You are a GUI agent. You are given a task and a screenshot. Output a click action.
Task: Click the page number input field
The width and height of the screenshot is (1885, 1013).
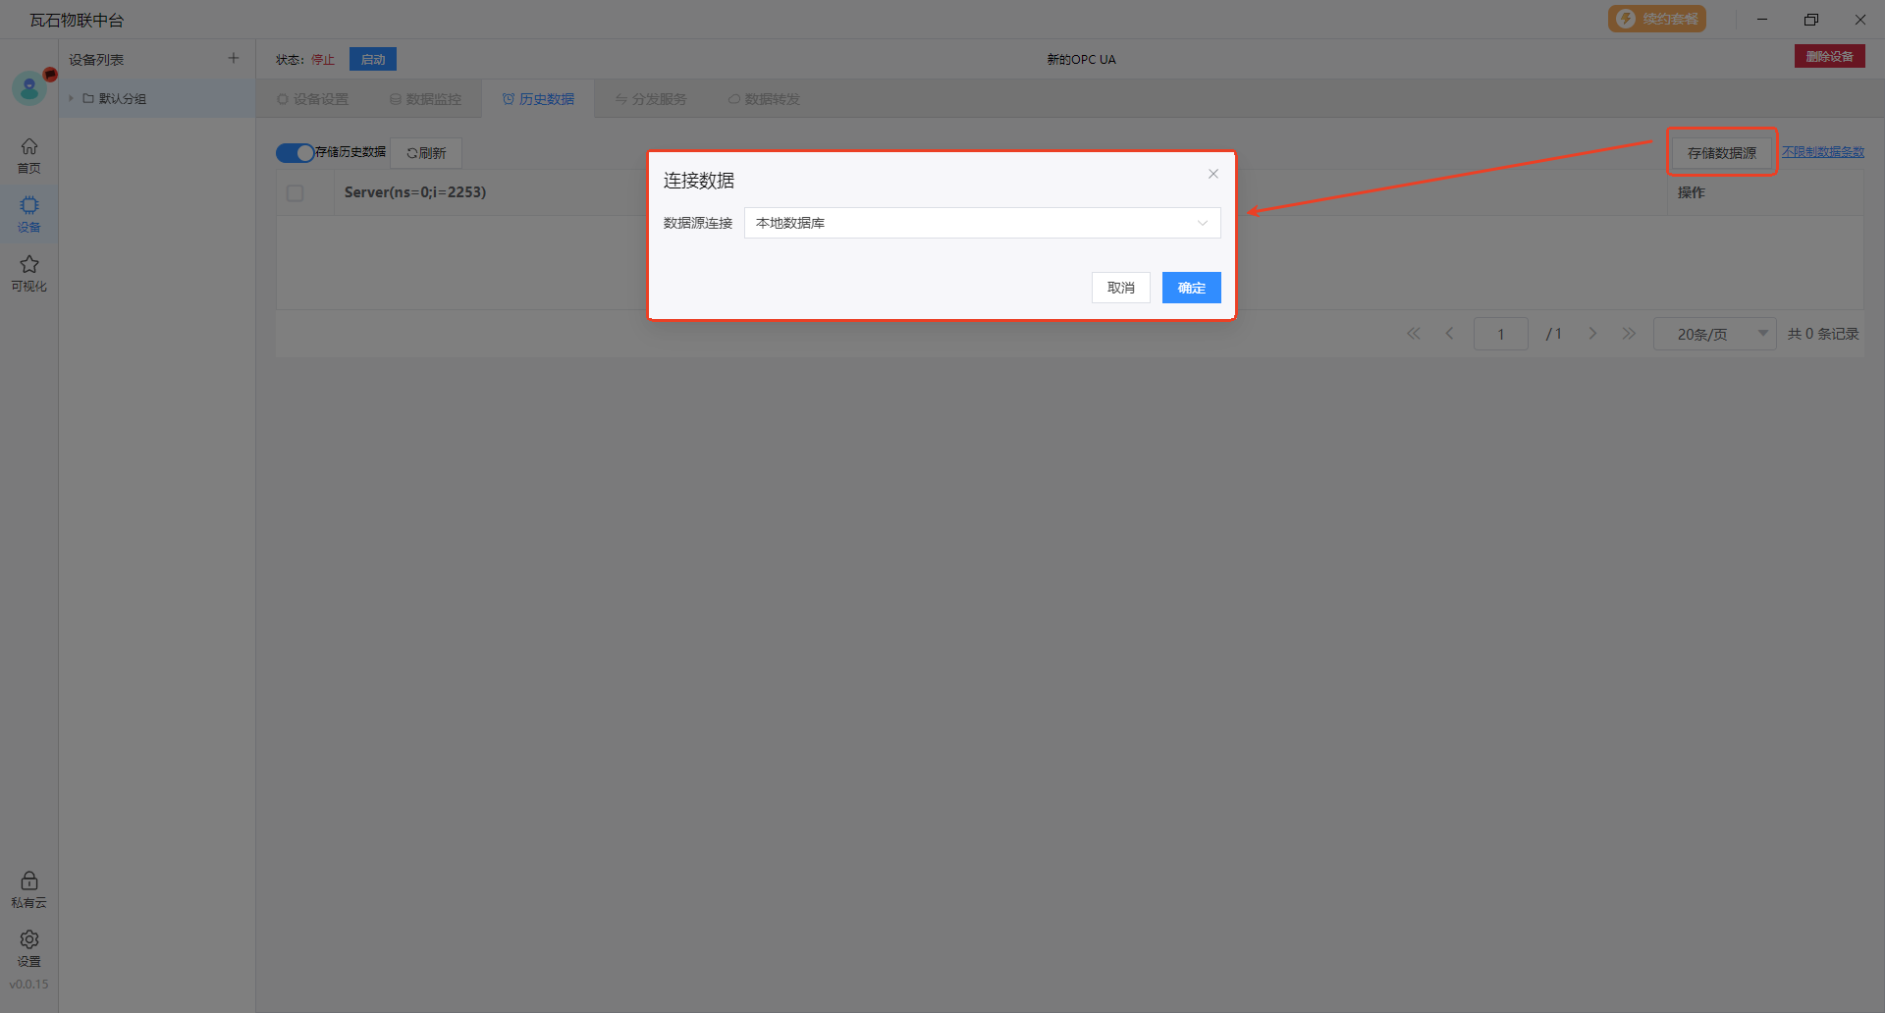[x=1500, y=334]
